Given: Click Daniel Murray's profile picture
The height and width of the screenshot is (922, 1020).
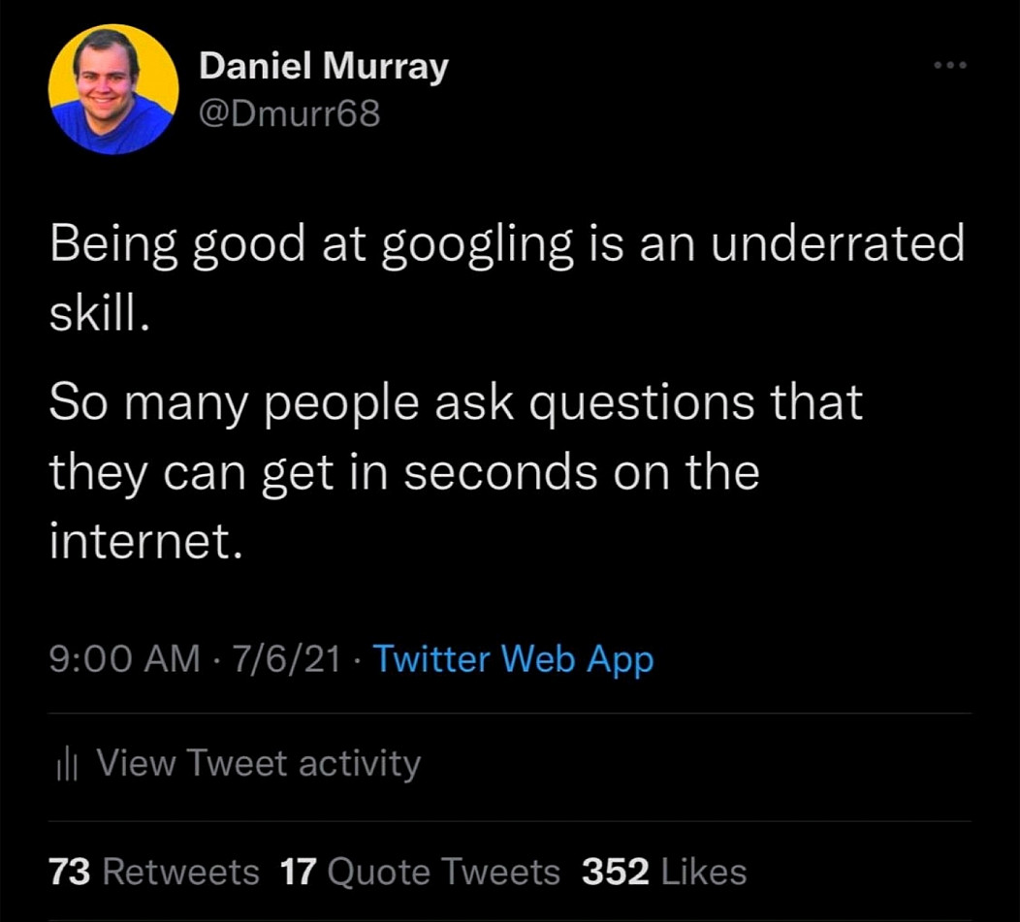Looking at the screenshot, I should (113, 90).
